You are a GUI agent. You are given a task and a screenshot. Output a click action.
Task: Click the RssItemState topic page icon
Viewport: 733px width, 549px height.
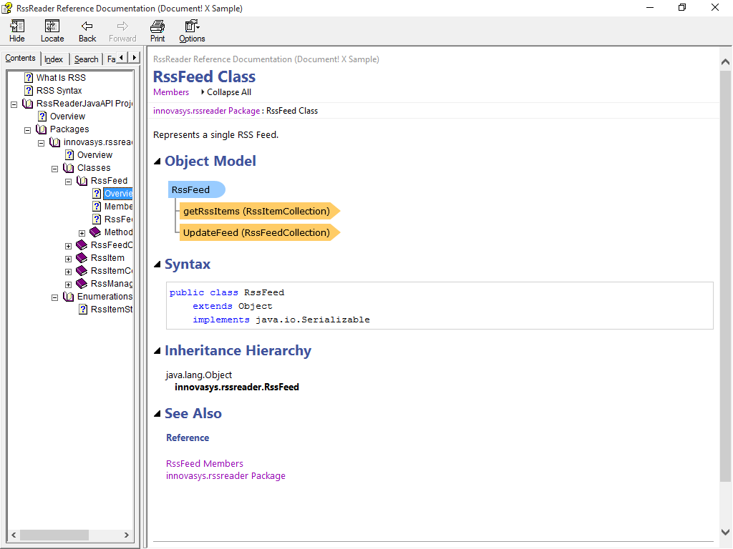coord(83,309)
